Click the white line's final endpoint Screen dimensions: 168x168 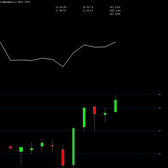click(x=116, y=42)
